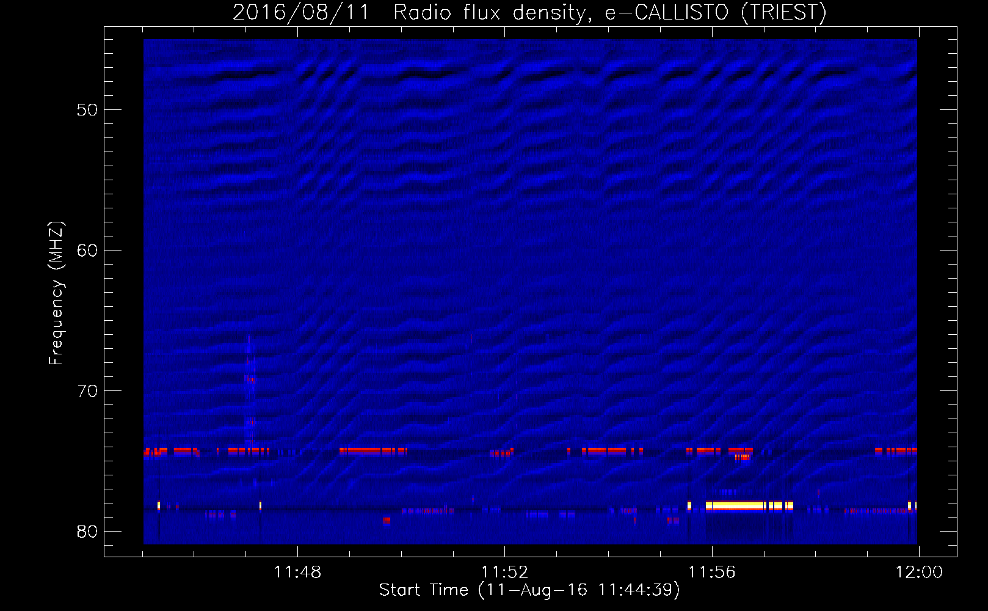Click the 70 MHz frequency tick label

coord(87,391)
